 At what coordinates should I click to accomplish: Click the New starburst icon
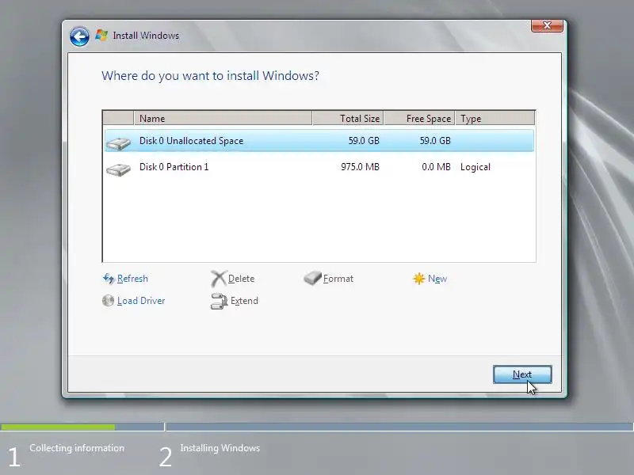419,279
